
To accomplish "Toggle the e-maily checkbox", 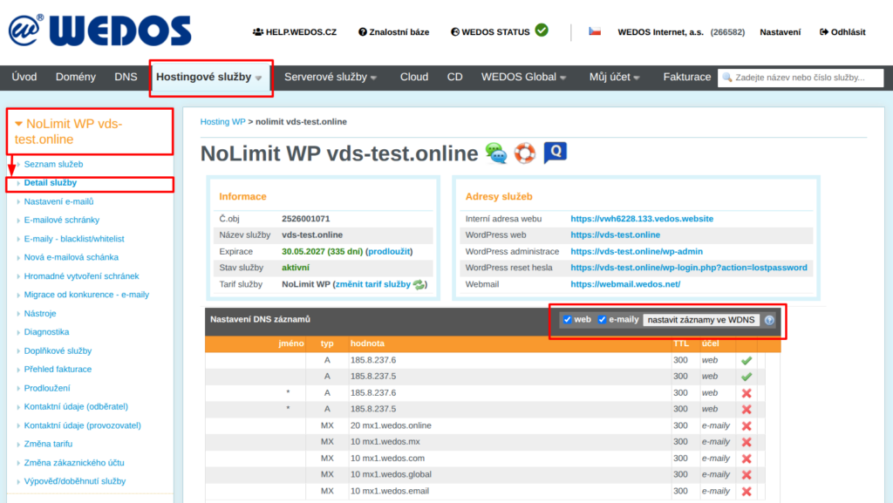I will pyautogui.click(x=602, y=320).
